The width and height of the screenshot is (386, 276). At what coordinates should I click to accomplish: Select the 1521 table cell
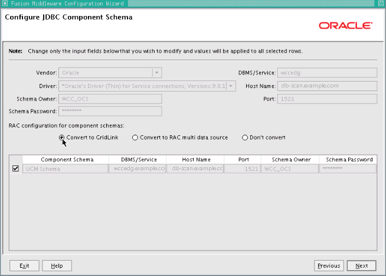(243, 168)
